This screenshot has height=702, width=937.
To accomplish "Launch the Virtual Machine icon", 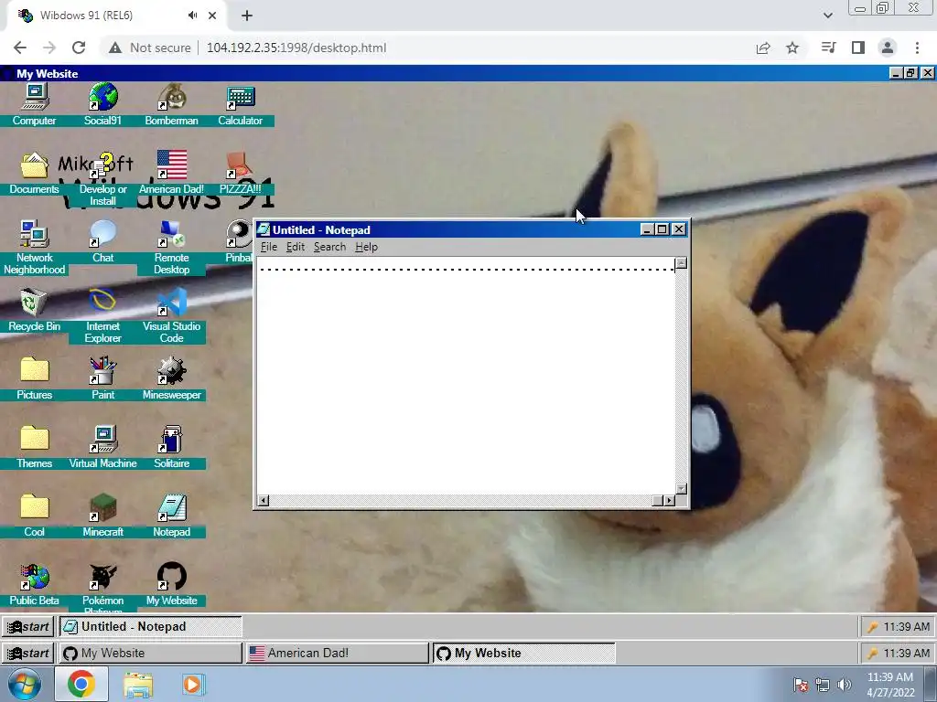I will [x=102, y=448].
